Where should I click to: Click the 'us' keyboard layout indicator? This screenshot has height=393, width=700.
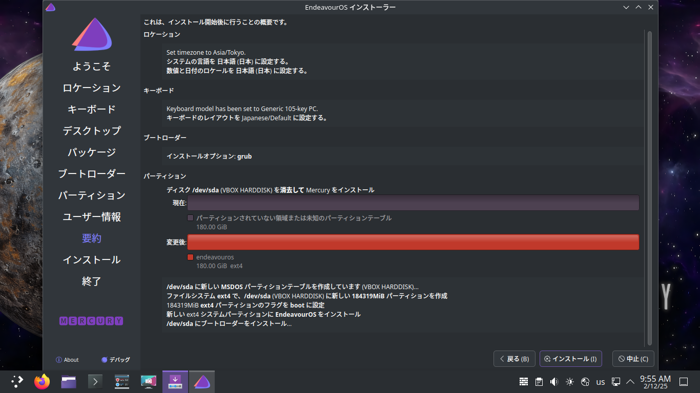pyautogui.click(x=601, y=382)
